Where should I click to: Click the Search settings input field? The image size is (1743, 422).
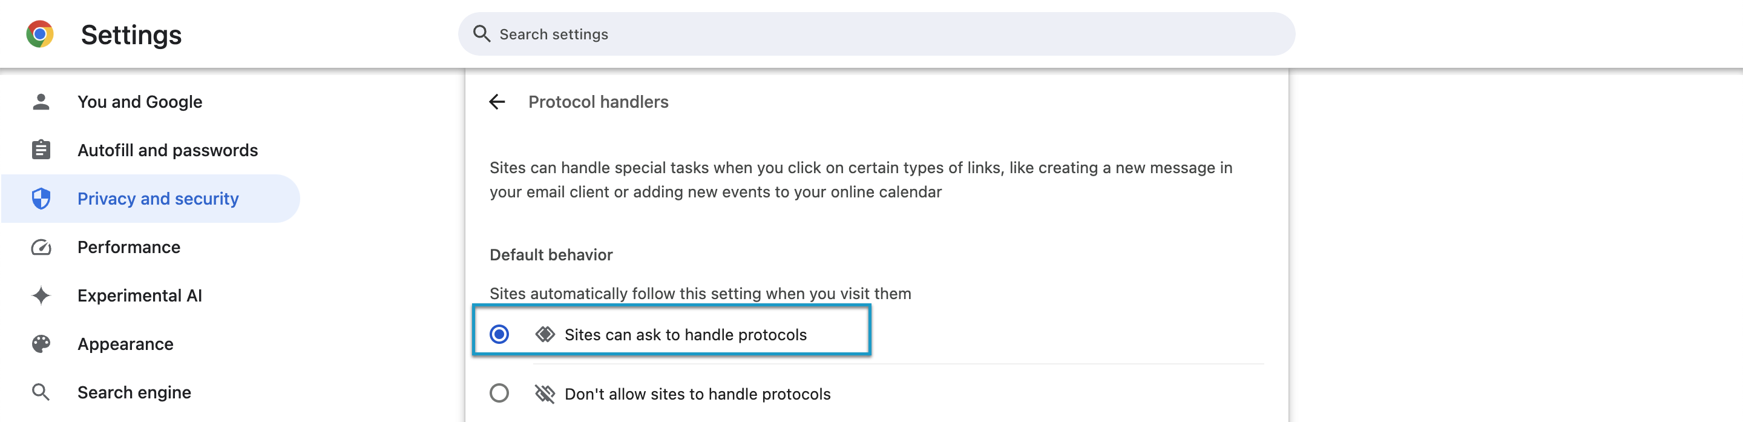(873, 33)
